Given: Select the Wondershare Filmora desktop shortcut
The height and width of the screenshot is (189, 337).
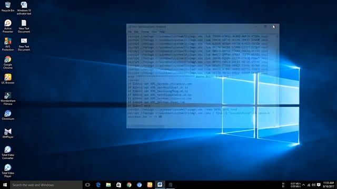Looking at the screenshot, I should (x=8, y=99).
